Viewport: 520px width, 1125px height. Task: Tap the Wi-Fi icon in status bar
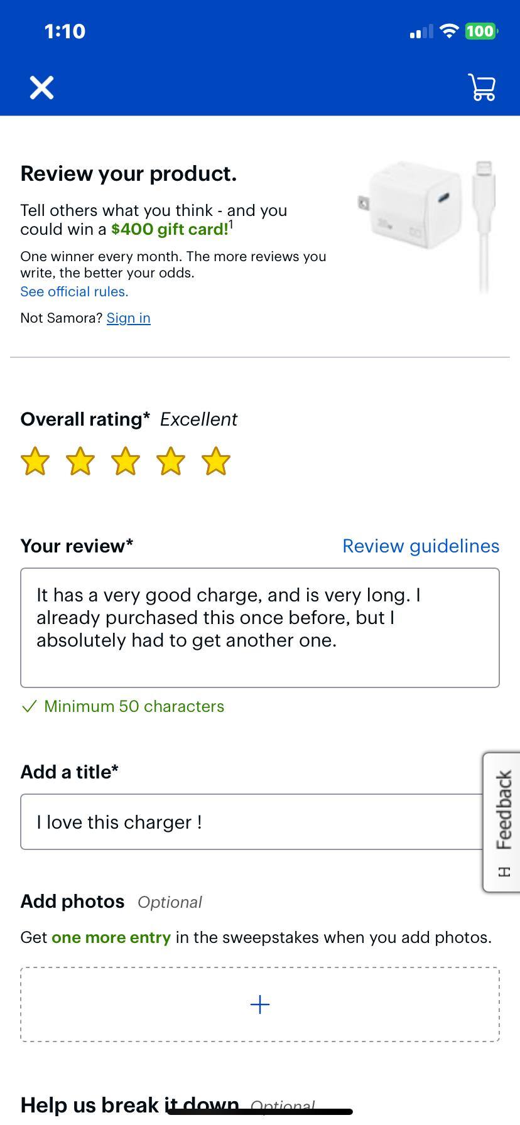(x=448, y=31)
